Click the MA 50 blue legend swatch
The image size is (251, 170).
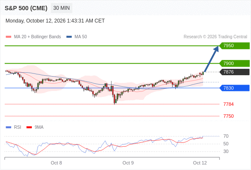point(69,37)
